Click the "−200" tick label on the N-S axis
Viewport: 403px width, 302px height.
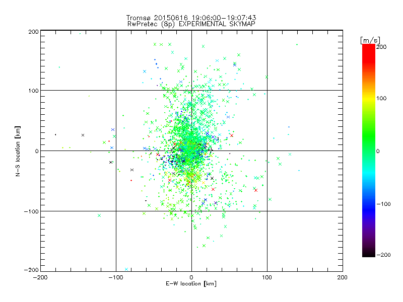pyautogui.click(x=31, y=270)
